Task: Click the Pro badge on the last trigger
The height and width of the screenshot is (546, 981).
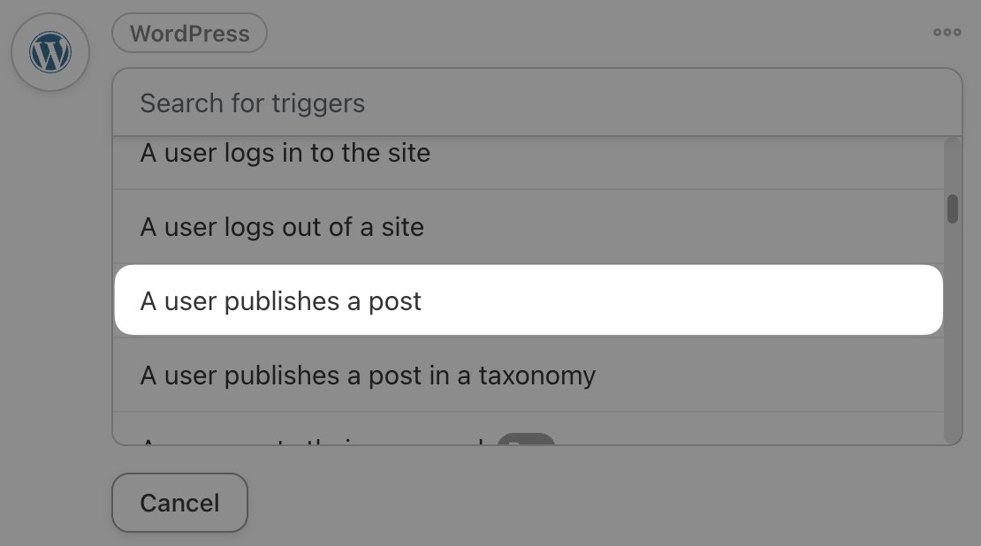Action: pyautogui.click(x=526, y=439)
